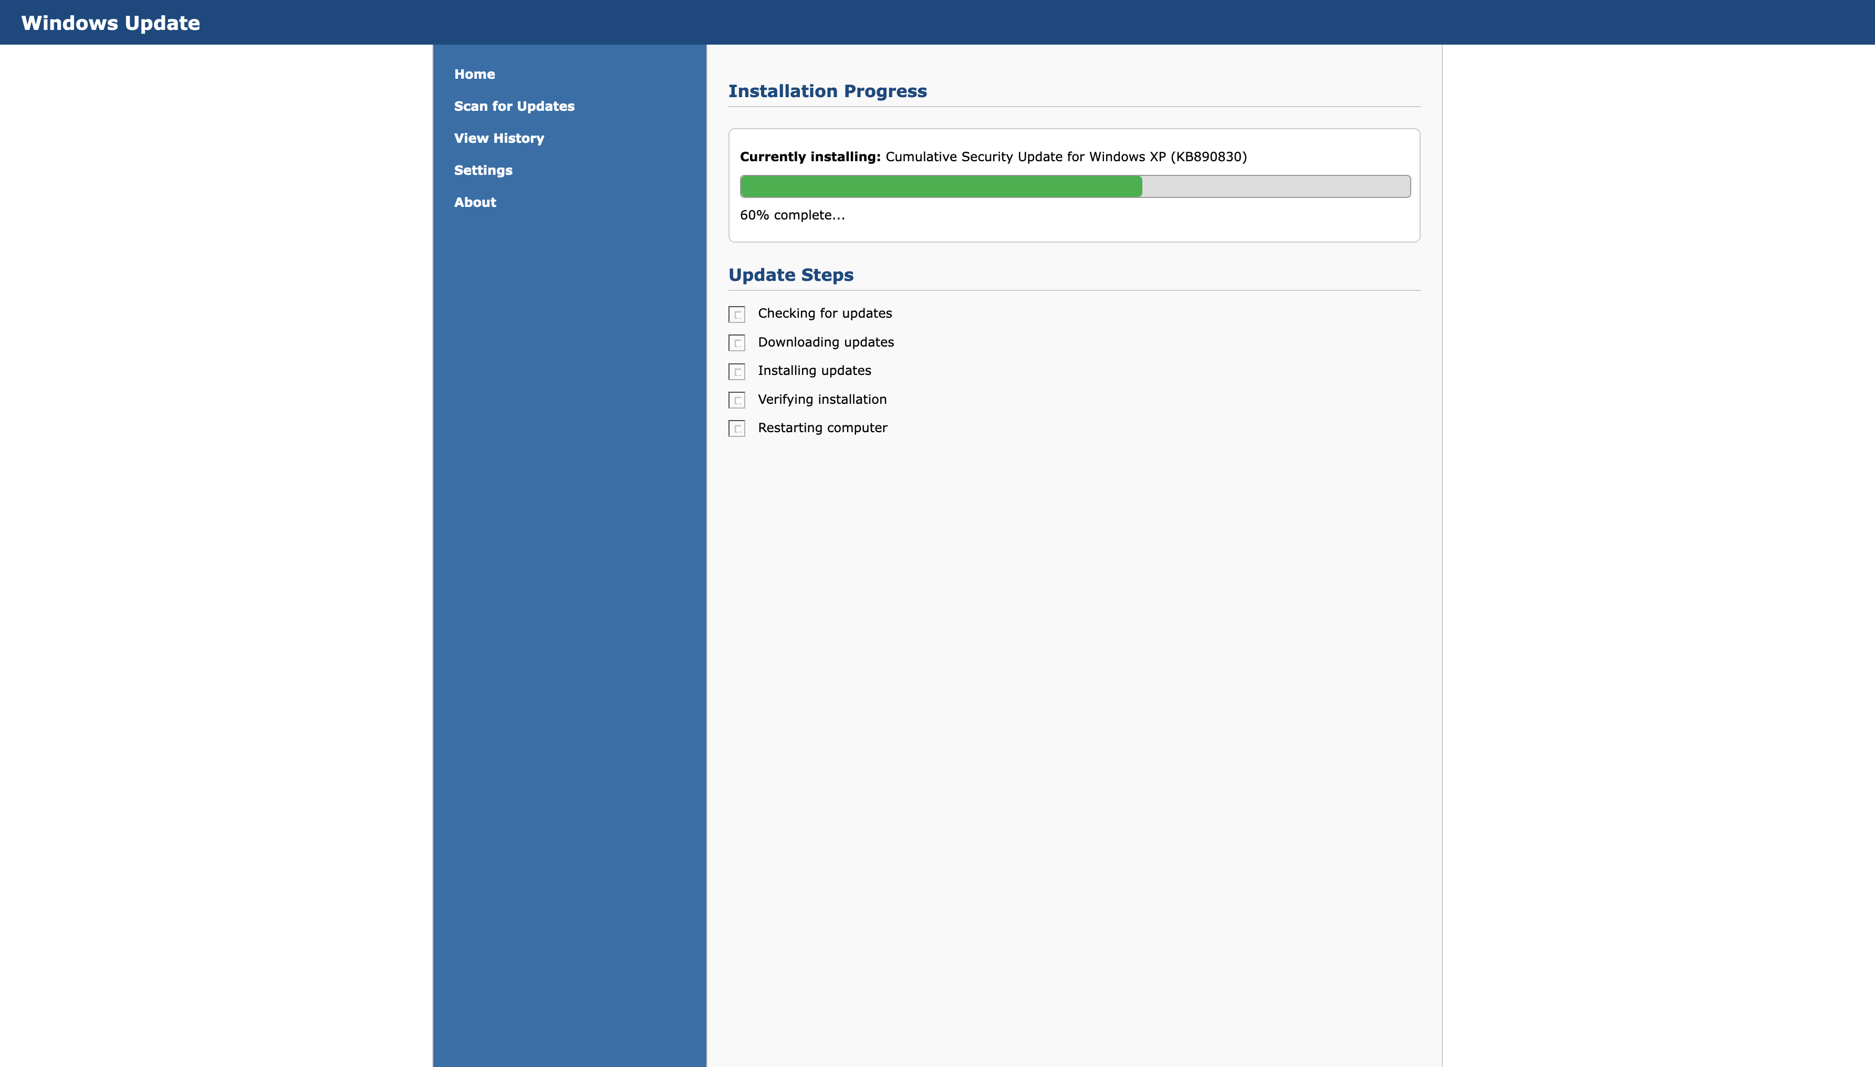Open the Home sidebar link
This screenshot has width=1875, height=1067.
click(x=474, y=74)
